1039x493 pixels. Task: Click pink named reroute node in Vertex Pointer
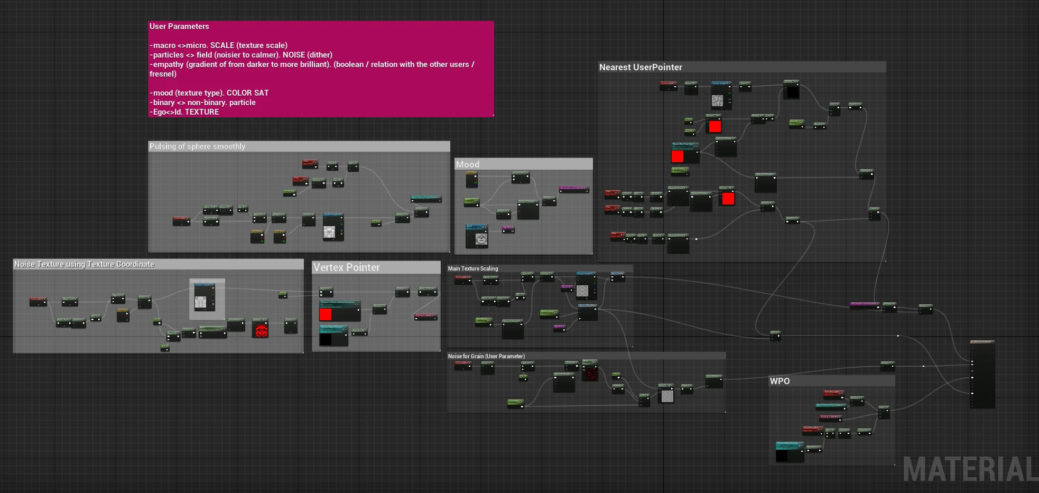pos(425,317)
